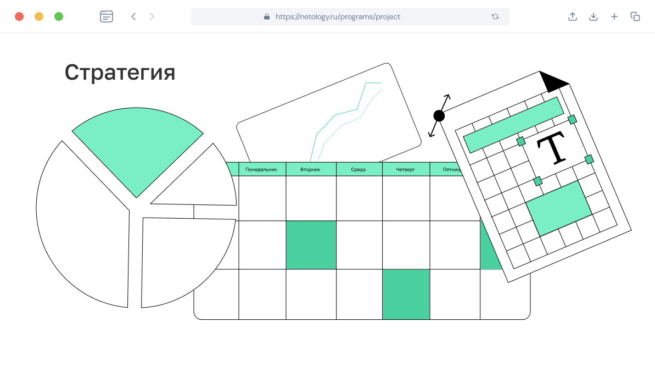Select the Вторник column header

[x=310, y=169]
